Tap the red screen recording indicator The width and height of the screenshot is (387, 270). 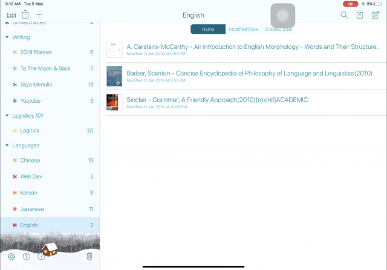pyautogui.click(x=350, y=4)
